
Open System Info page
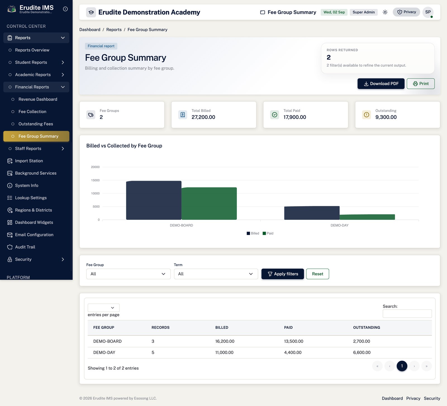click(36, 186)
